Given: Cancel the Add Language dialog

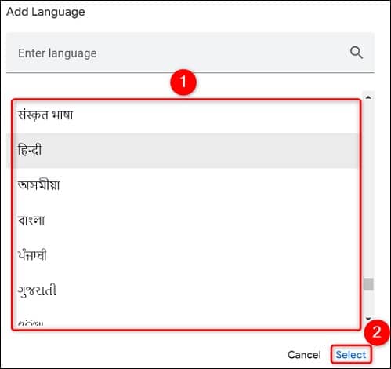Looking at the screenshot, I should (304, 355).
